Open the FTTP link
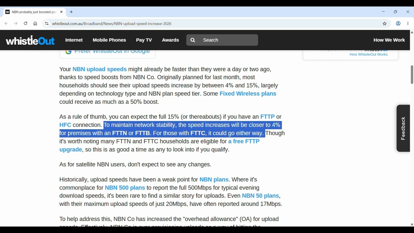Screen dimensions: 414x233 (267, 117)
